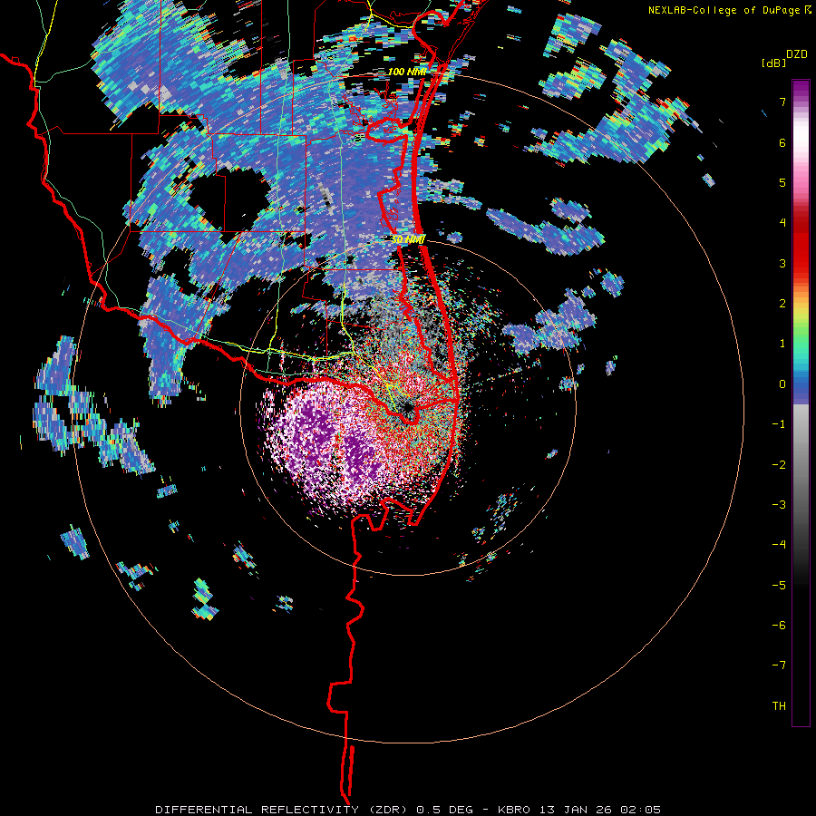Click the color scale value 2

782,304
